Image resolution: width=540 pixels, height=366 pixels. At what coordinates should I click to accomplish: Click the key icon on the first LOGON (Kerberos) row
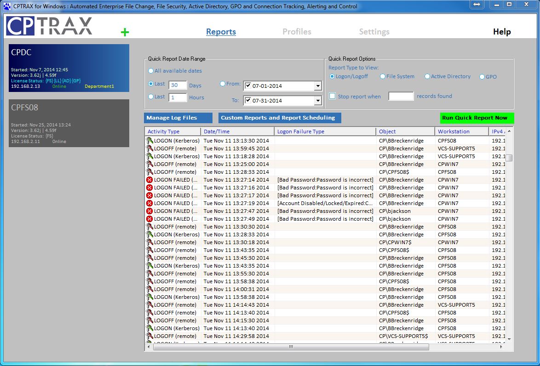pyautogui.click(x=149, y=141)
